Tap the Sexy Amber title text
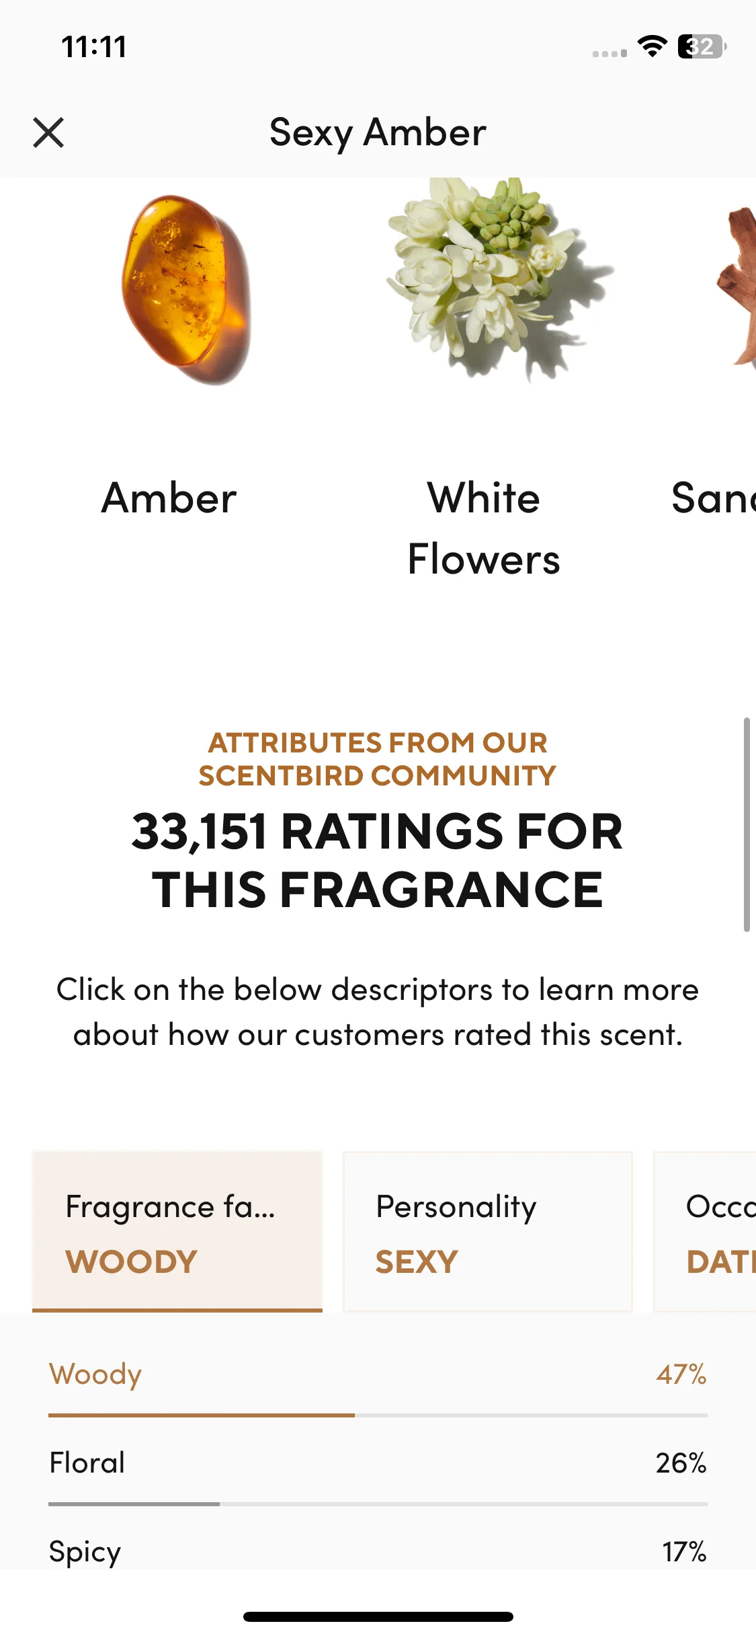The image size is (756, 1638). 378,132
